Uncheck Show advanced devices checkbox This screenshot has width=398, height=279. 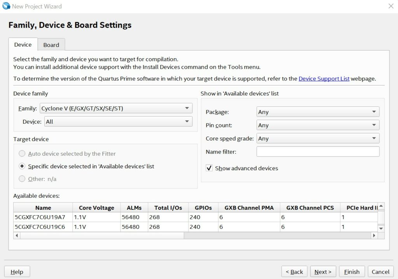click(209, 168)
